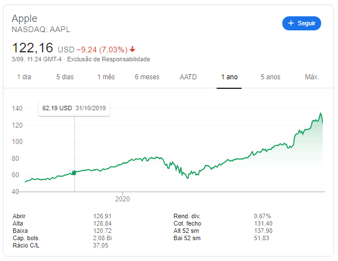Show the 1 mês chart range
The height and width of the screenshot is (261, 338).
tap(106, 77)
